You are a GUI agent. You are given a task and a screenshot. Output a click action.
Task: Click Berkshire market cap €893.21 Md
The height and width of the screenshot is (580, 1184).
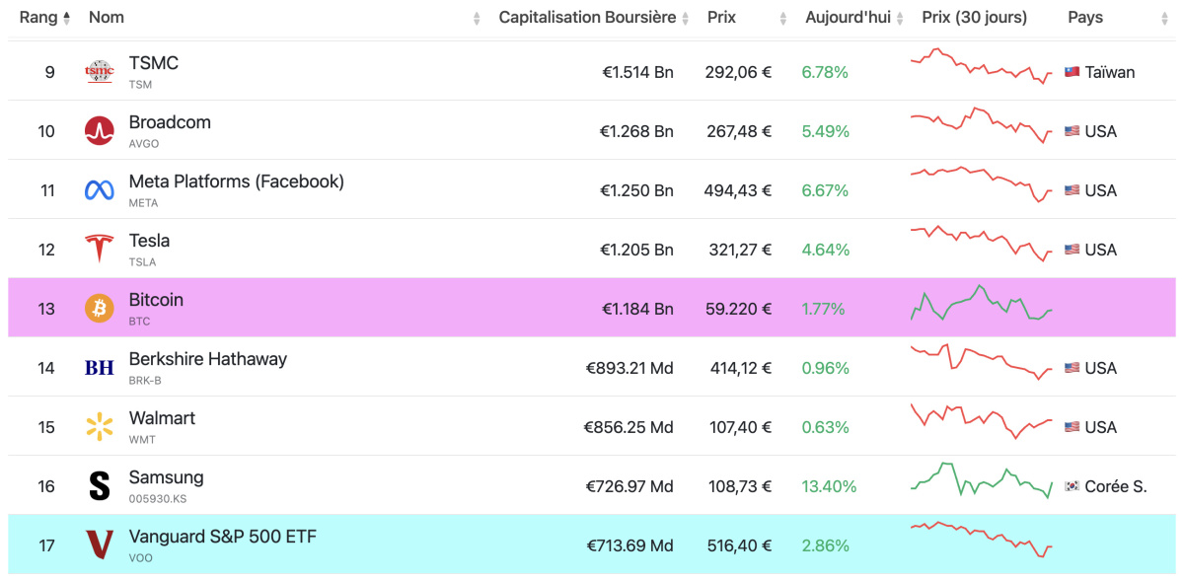(x=629, y=368)
